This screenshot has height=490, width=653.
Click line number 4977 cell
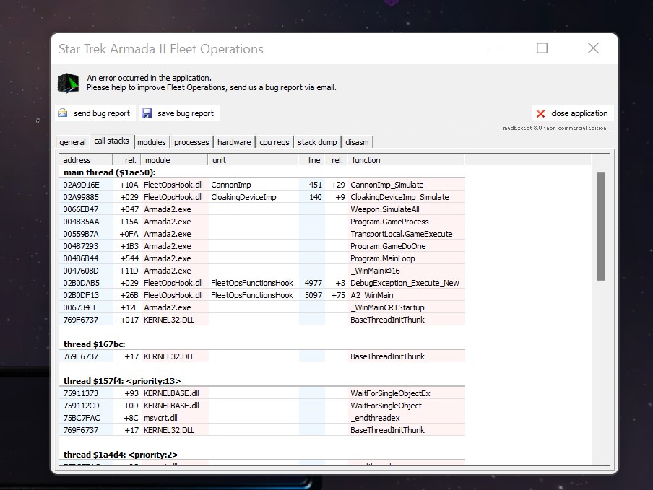[313, 283]
